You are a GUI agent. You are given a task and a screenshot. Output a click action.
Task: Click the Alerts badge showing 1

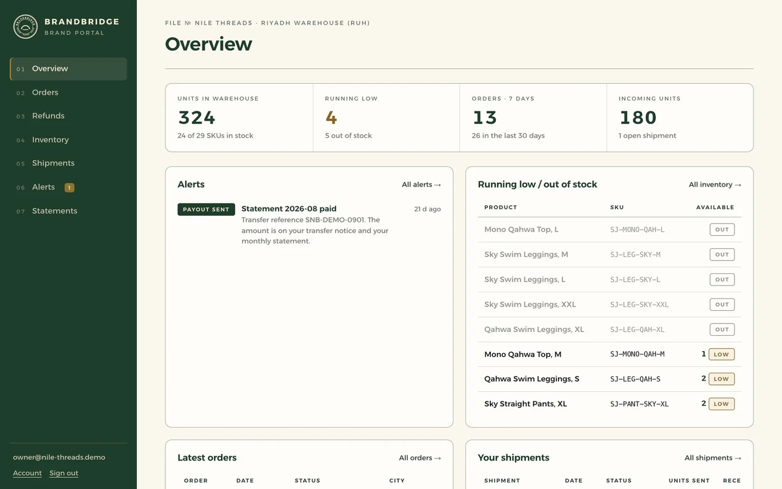[x=69, y=188]
